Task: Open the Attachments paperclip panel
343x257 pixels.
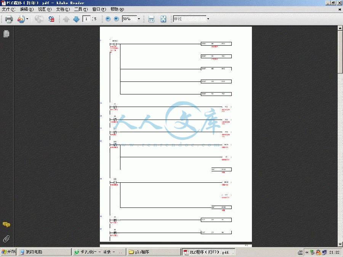Action: (x=6, y=239)
